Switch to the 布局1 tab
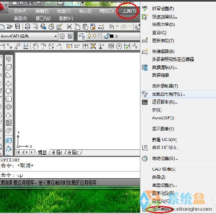 [x=57, y=153]
